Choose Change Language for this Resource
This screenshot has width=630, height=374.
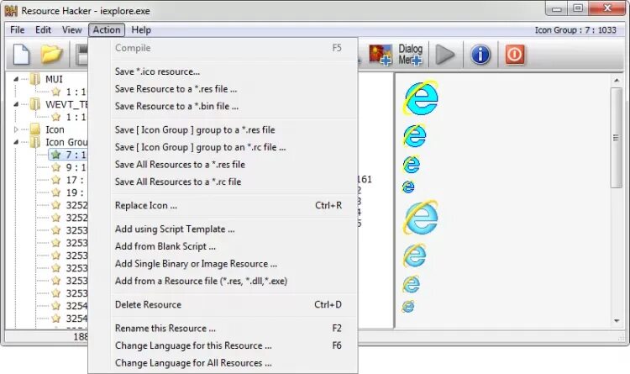pos(223,346)
